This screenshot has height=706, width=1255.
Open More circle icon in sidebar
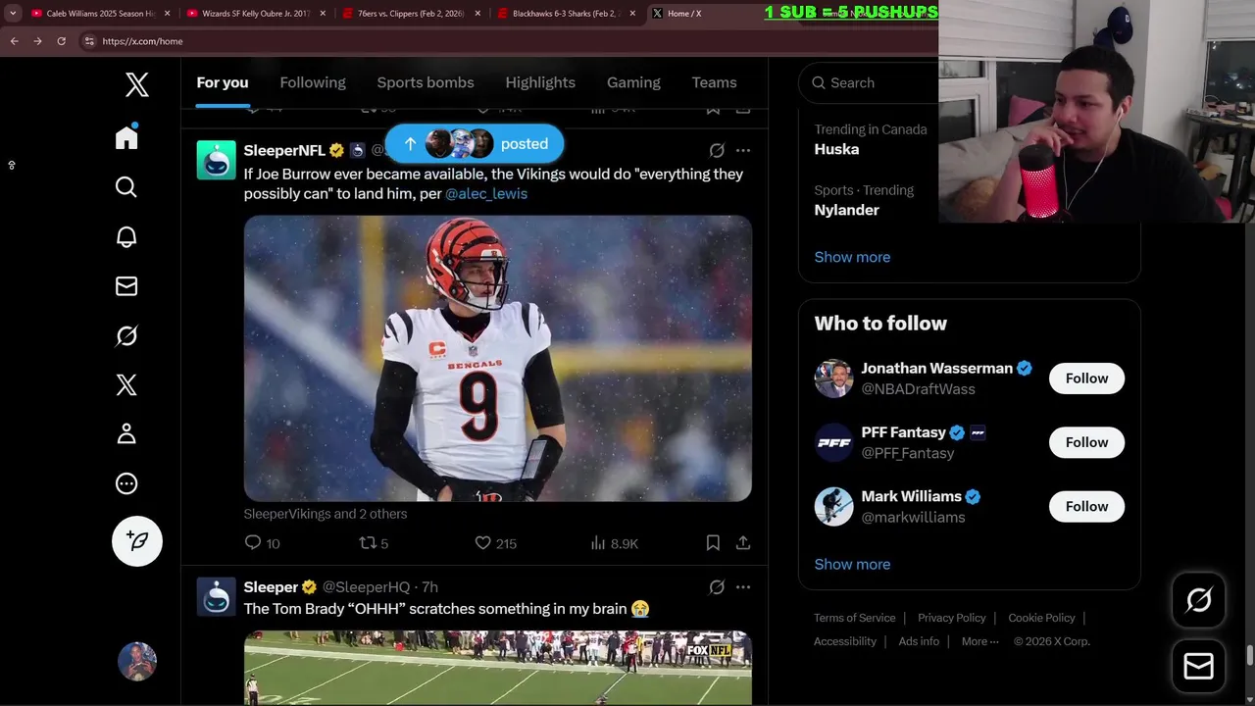click(x=126, y=483)
